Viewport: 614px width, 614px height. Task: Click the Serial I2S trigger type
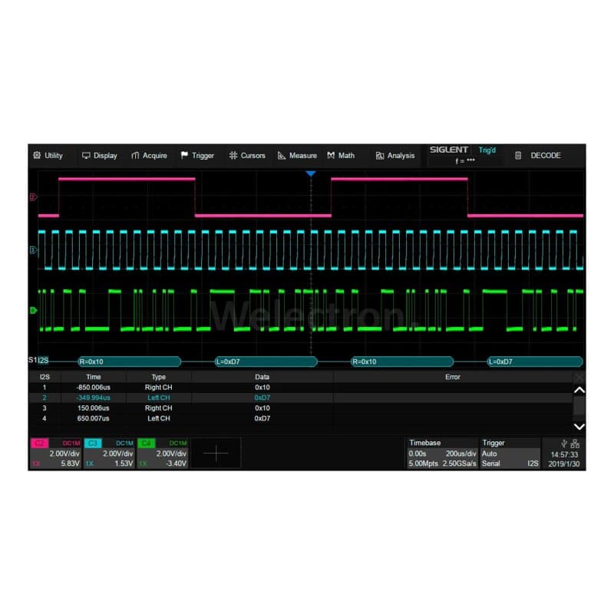click(x=510, y=464)
